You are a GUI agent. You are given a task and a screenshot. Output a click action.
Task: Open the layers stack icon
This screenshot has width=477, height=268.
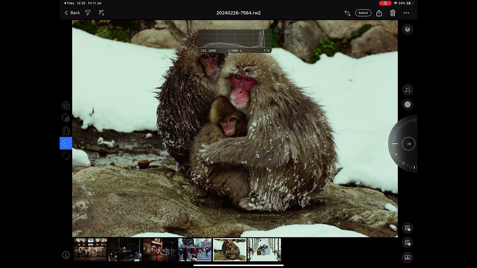408,29
